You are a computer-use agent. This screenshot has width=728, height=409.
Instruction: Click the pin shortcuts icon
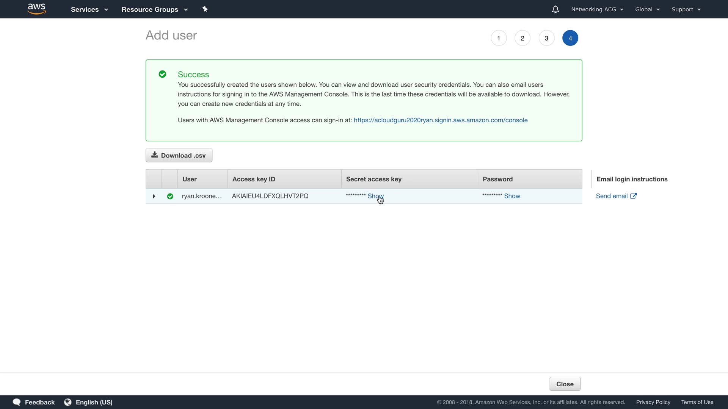pyautogui.click(x=205, y=9)
